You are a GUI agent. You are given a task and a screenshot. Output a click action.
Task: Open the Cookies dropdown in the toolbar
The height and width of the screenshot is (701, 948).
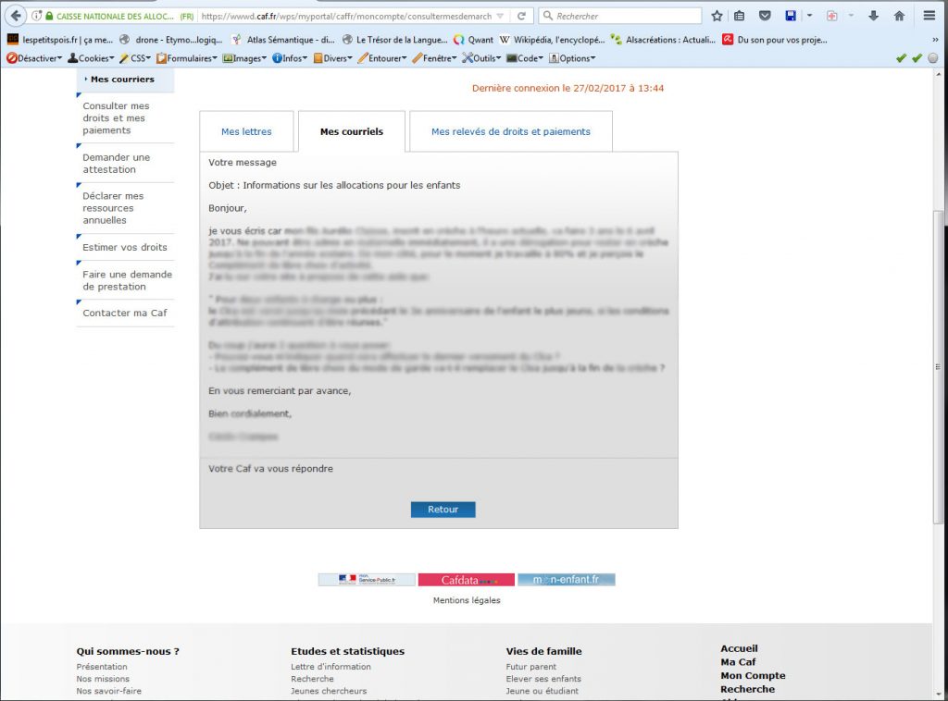(x=91, y=58)
